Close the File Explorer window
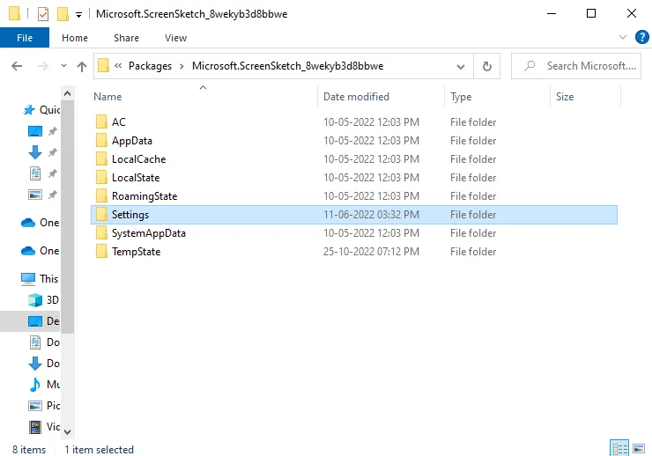 coord(631,13)
